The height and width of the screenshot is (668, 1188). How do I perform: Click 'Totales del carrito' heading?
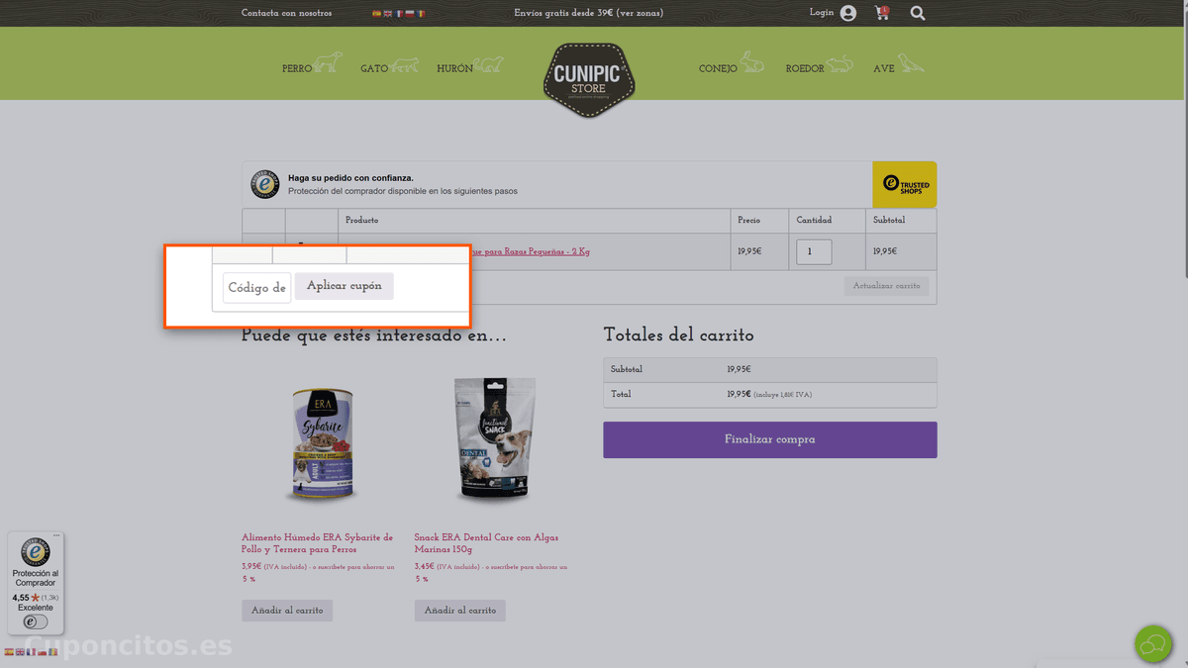(679, 334)
